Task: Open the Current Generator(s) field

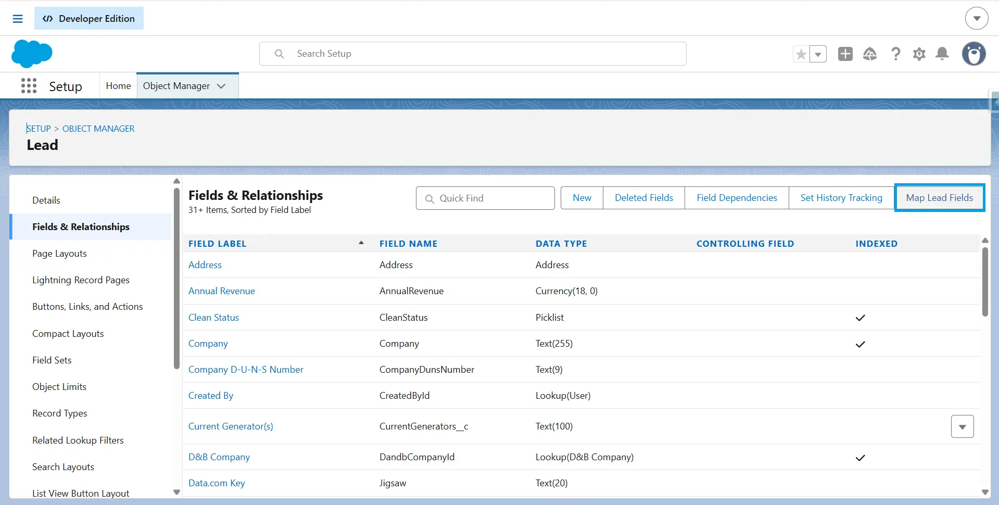Action: [231, 426]
